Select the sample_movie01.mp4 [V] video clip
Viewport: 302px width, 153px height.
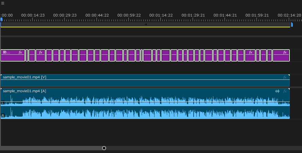coord(145,80)
